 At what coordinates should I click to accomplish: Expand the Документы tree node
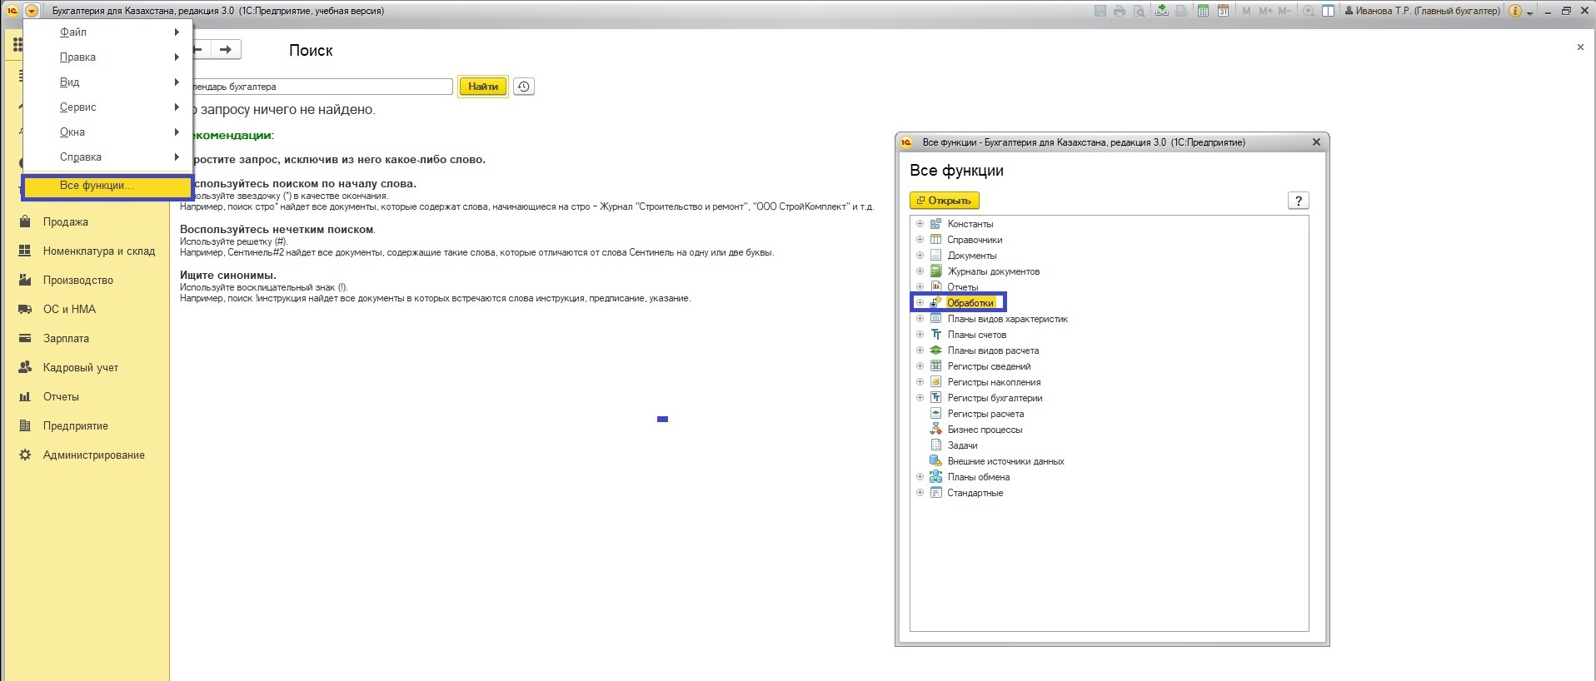tap(920, 256)
